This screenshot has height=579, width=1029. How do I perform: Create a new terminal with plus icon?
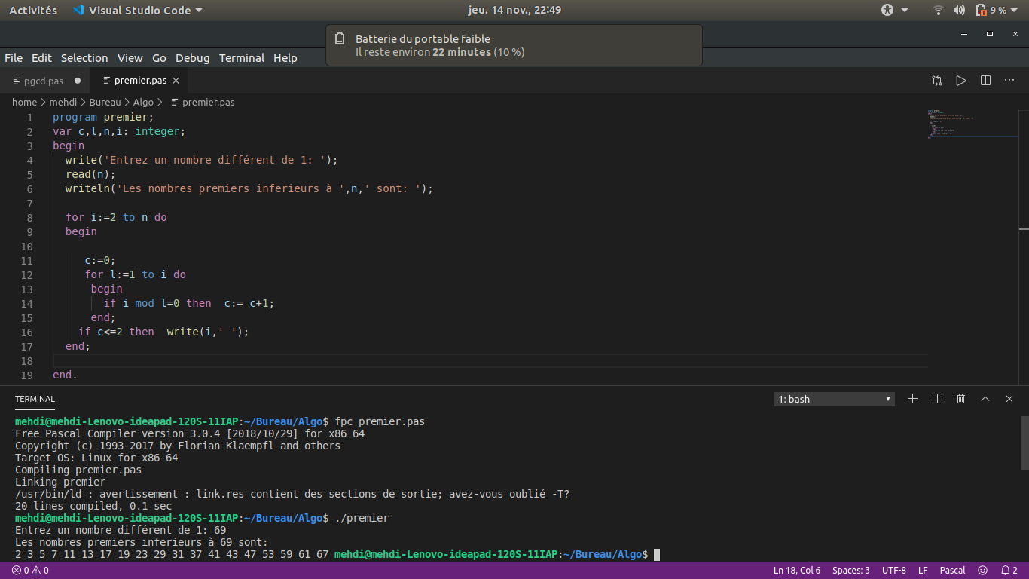[x=912, y=399]
